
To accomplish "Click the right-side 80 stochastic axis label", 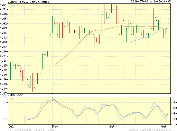I will click(x=175, y=102).
